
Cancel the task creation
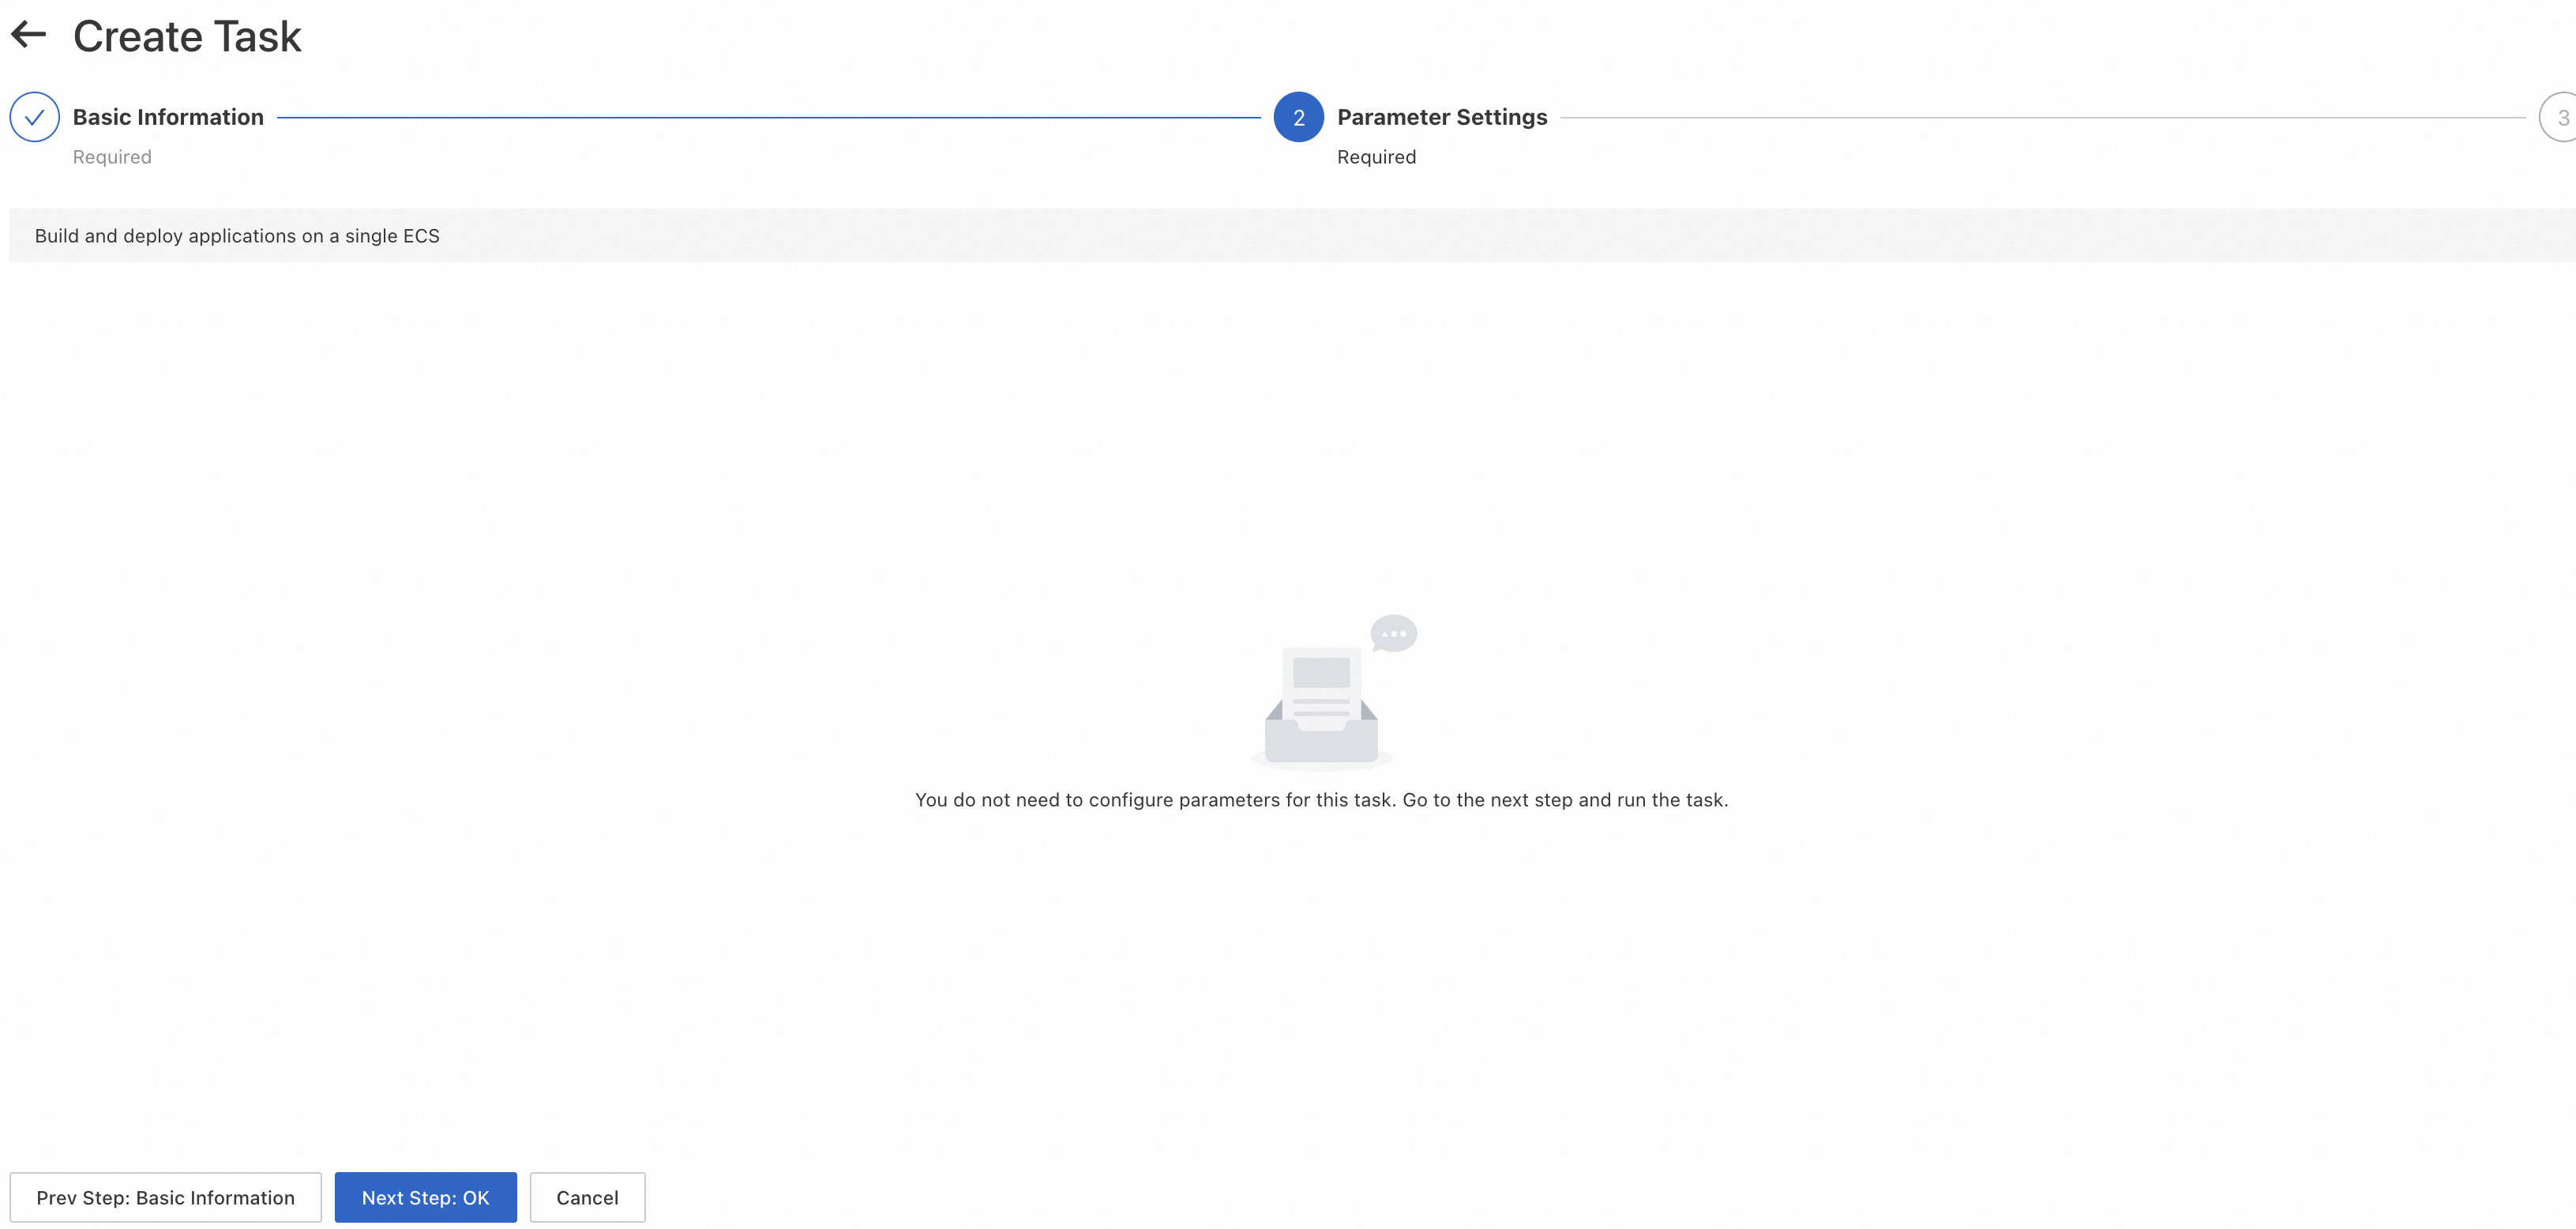[587, 1197]
